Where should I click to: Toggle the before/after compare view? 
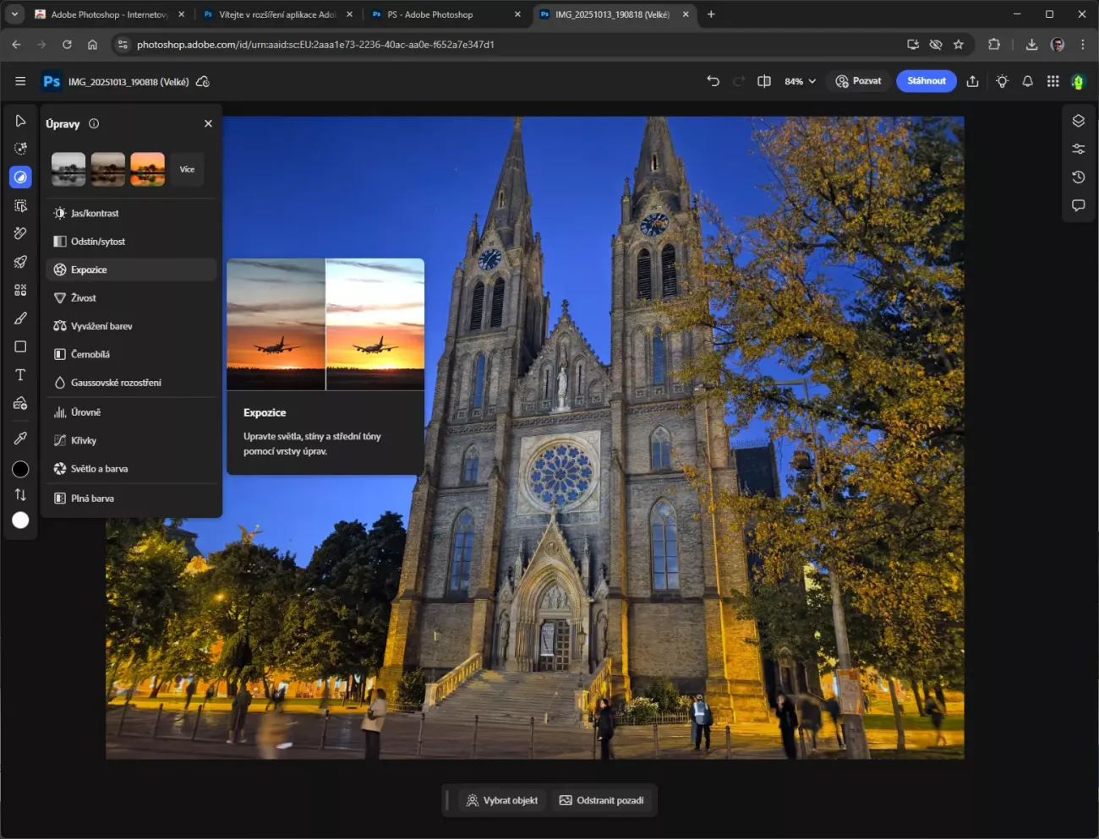pos(764,81)
